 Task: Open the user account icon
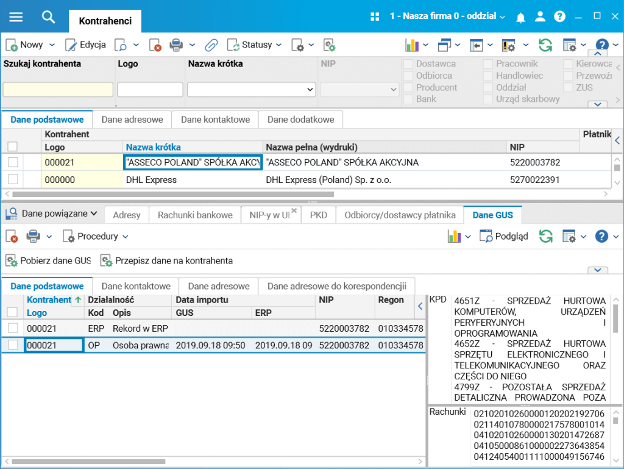pos(540,17)
